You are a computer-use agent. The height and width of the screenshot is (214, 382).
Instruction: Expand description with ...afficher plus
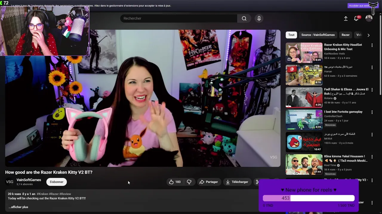pyautogui.click(x=18, y=207)
